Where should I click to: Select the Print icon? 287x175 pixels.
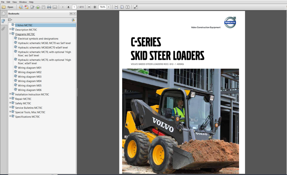coord(49,7)
